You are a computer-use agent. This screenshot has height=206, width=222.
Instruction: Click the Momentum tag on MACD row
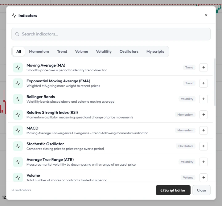point(185,130)
